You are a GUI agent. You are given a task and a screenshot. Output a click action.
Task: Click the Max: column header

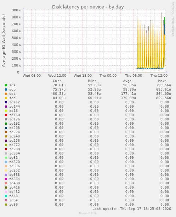click(162, 81)
